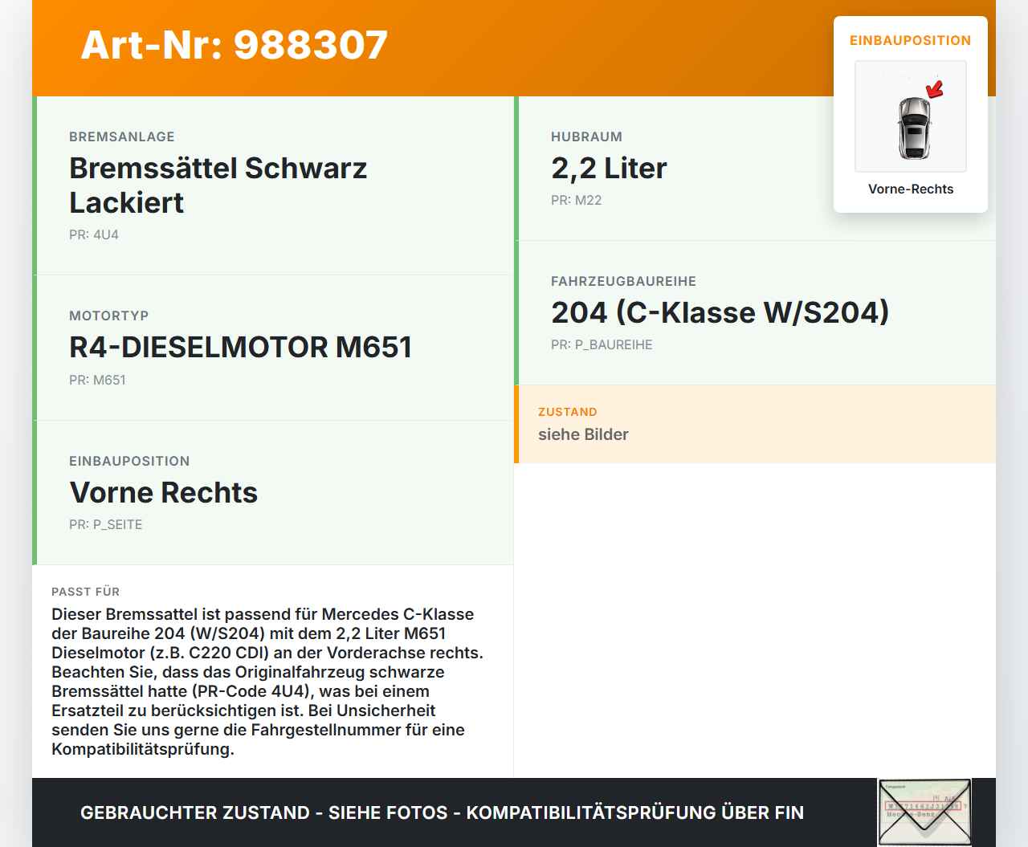Click the R4-DIESELMOTOR M651 value
Image resolution: width=1028 pixels, height=847 pixels.
[x=241, y=348]
